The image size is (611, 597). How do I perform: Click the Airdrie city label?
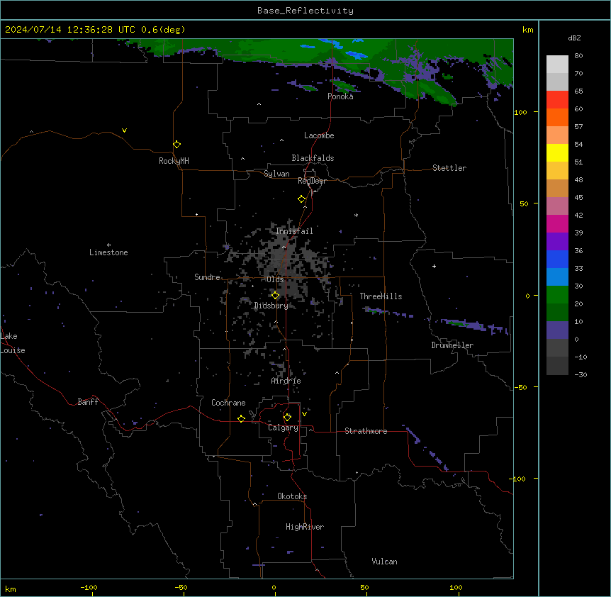click(286, 381)
